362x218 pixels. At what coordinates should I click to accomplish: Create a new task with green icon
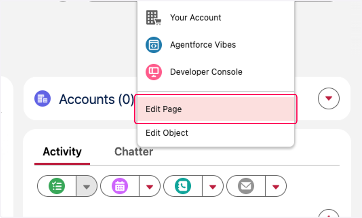[57, 186]
